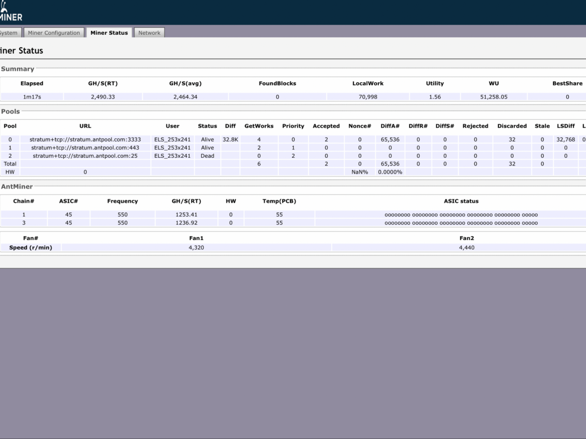Click the FoundBlocks column header
The height and width of the screenshot is (439, 586).
(277, 83)
